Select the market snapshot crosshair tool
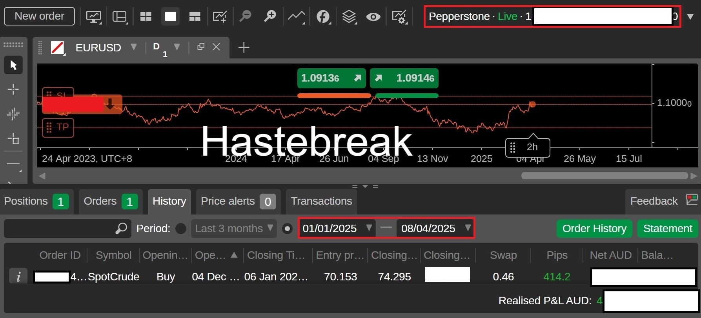 [13, 114]
